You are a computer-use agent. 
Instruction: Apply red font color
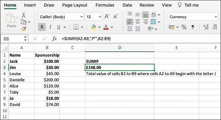(106, 27)
